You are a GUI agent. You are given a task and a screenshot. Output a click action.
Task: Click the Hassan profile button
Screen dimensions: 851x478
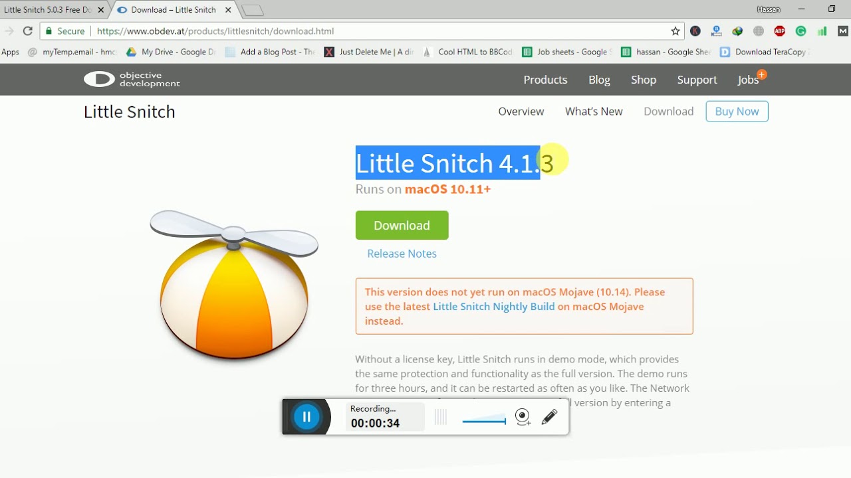[769, 9]
